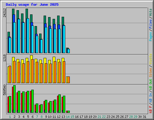Select day label 9 on the x-axis
This screenshot has width=154, height=120.
click(x=46, y=117)
